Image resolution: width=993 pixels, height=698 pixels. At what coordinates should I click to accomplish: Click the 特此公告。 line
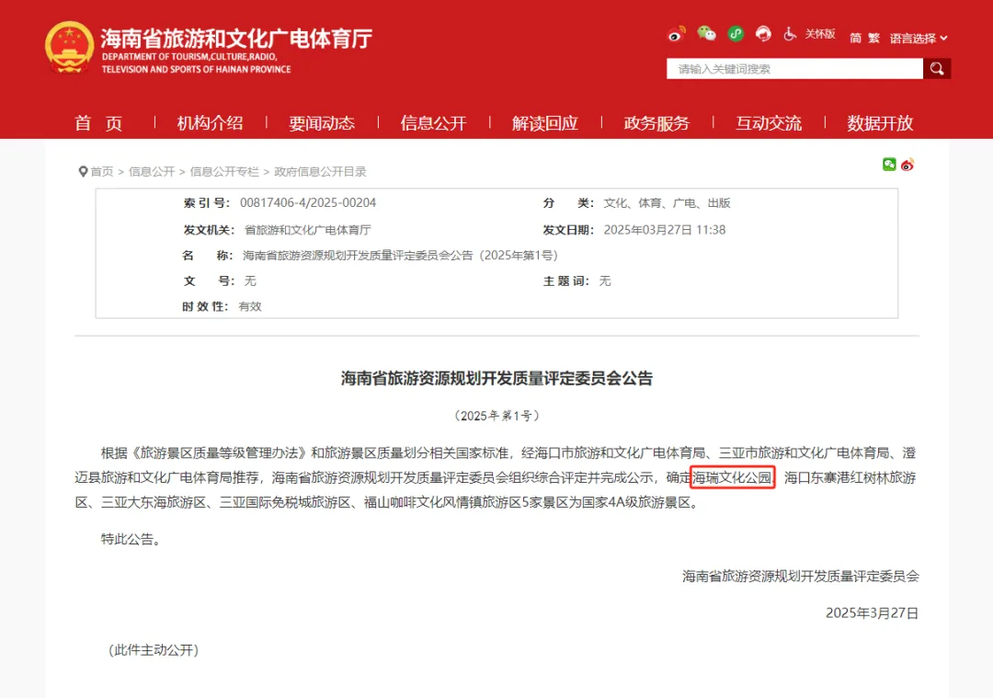[x=133, y=539]
